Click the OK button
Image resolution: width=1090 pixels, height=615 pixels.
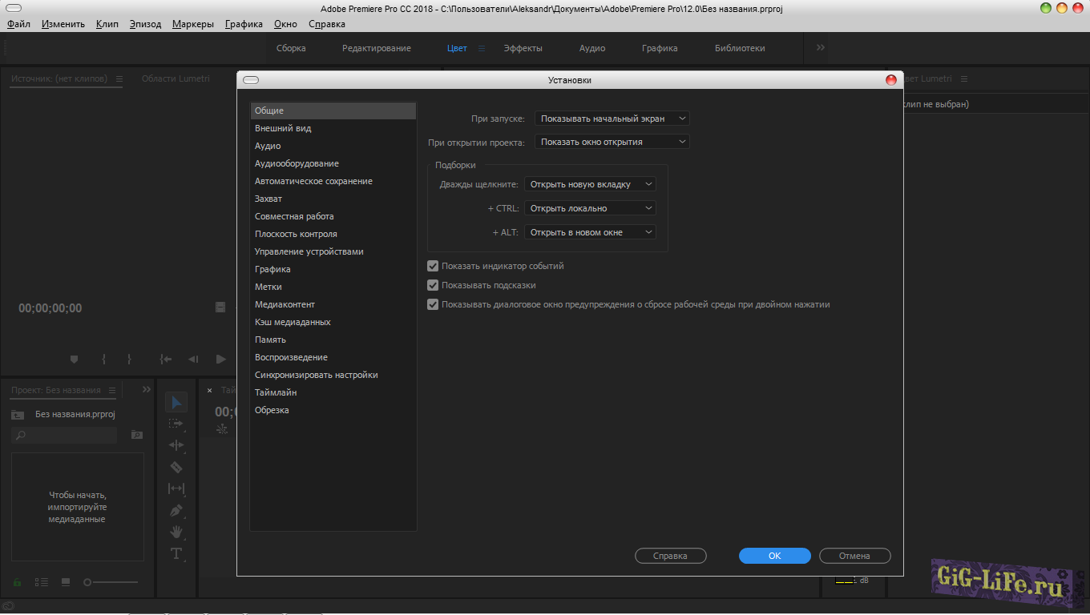(x=774, y=556)
